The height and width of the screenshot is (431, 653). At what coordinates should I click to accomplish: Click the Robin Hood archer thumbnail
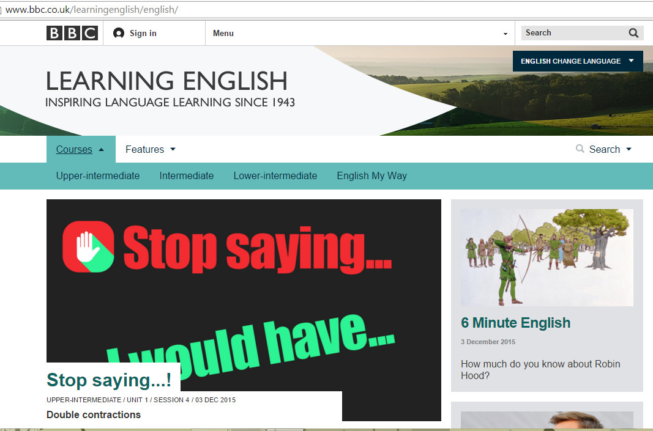coord(547,257)
